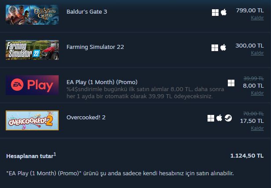The image size is (271, 188).
Task: Remove Farming Simulator 22 via Kaldır
Action: (x=257, y=53)
